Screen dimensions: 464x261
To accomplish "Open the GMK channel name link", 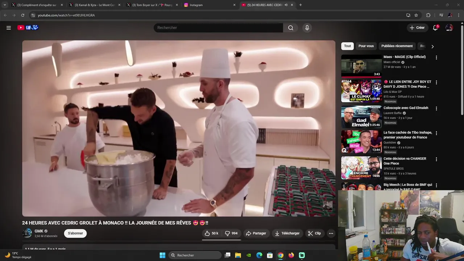I will coord(39,231).
